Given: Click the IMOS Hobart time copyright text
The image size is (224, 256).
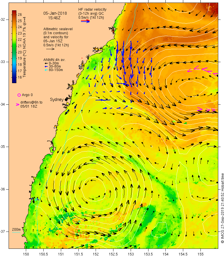Looking at the screenshot, I should [x=222, y=208].
